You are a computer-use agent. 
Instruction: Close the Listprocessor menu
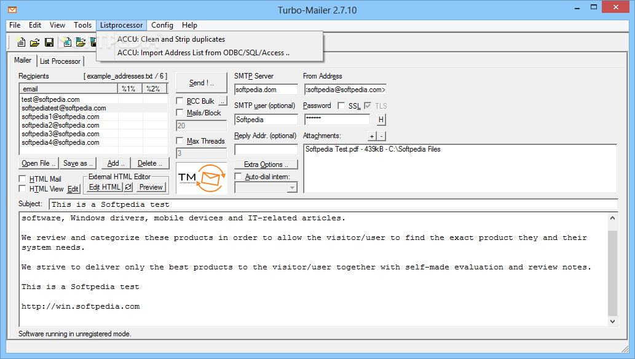pyautogui.click(x=122, y=25)
